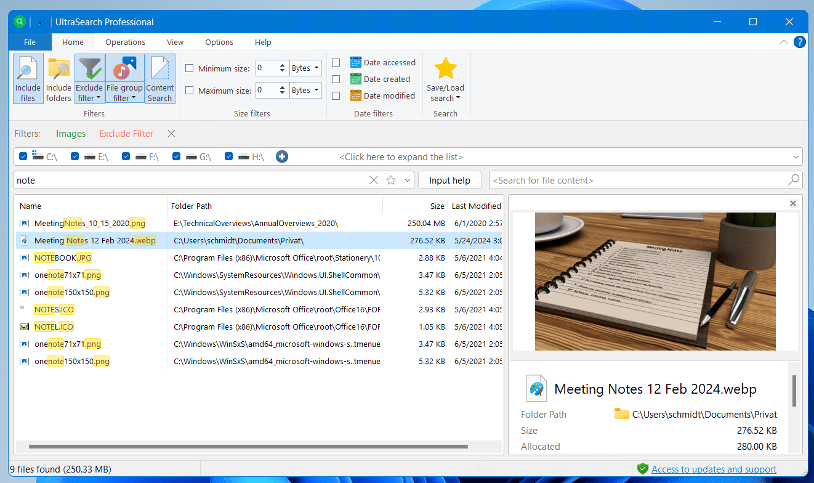
Task: Uncheck the E:\ drive checkbox
Action: click(75, 157)
